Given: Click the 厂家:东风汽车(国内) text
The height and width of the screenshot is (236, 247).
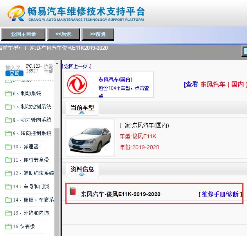Looking at the screenshot, I should [x=144, y=125].
